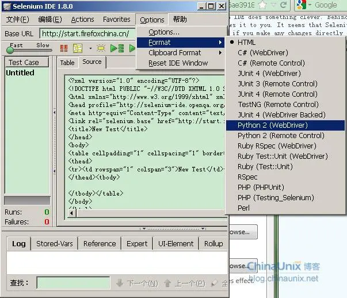Image resolution: width=347 pixels, height=298 pixels.
Task: Select PHP (PHPUnit) format
Action: 285,188
